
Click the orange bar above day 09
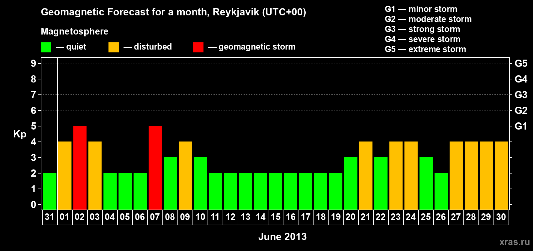click(x=185, y=176)
